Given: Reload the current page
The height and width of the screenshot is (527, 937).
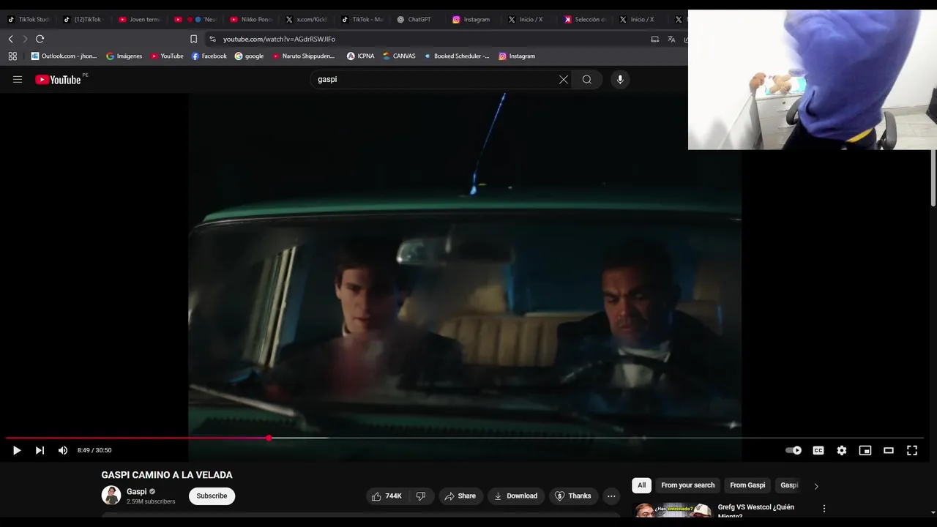Looking at the screenshot, I should pos(40,39).
